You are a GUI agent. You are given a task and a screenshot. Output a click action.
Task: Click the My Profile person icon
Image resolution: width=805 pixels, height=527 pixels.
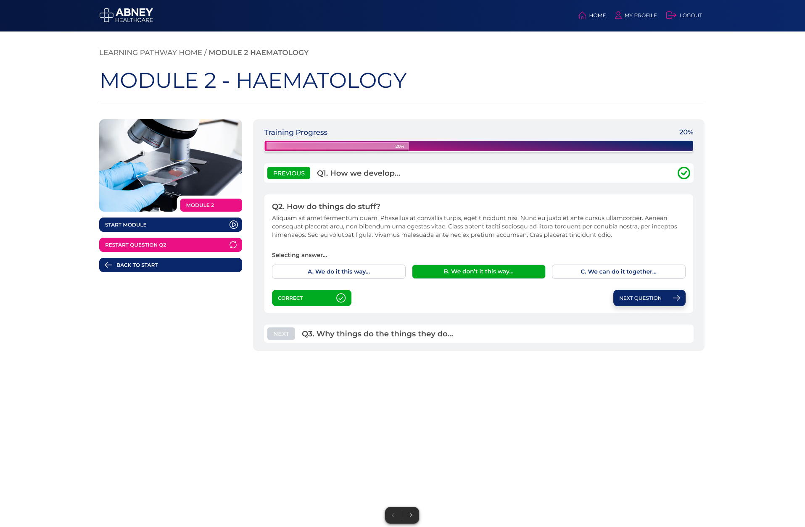click(x=618, y=16)
